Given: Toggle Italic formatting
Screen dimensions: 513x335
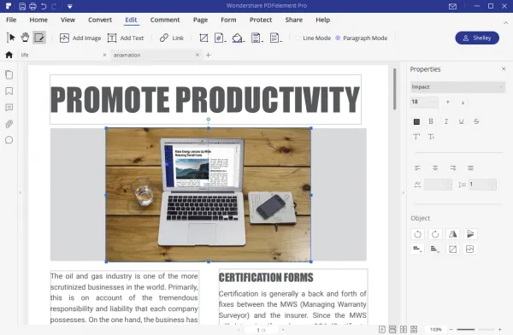Looking at the screenshot, I should point(446,121).
